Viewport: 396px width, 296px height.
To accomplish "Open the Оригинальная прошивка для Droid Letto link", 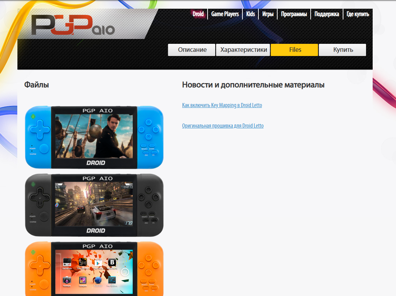I will (223, 126).
